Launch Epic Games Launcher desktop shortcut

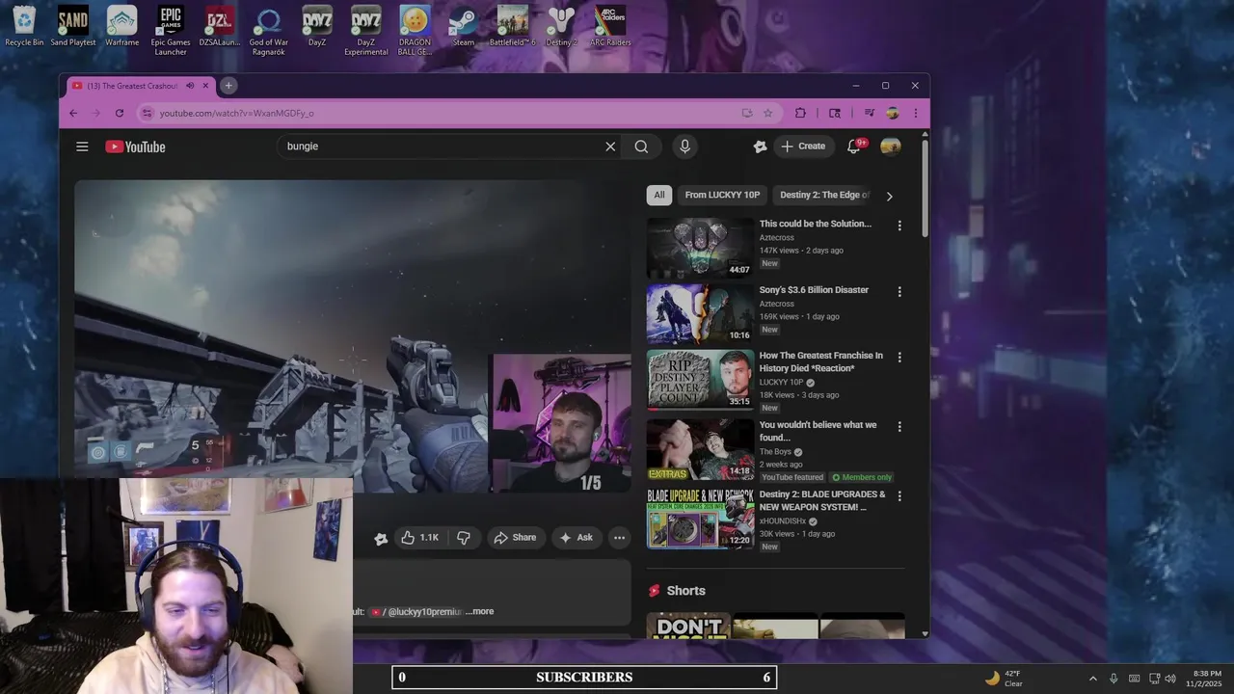coord(171,31)
